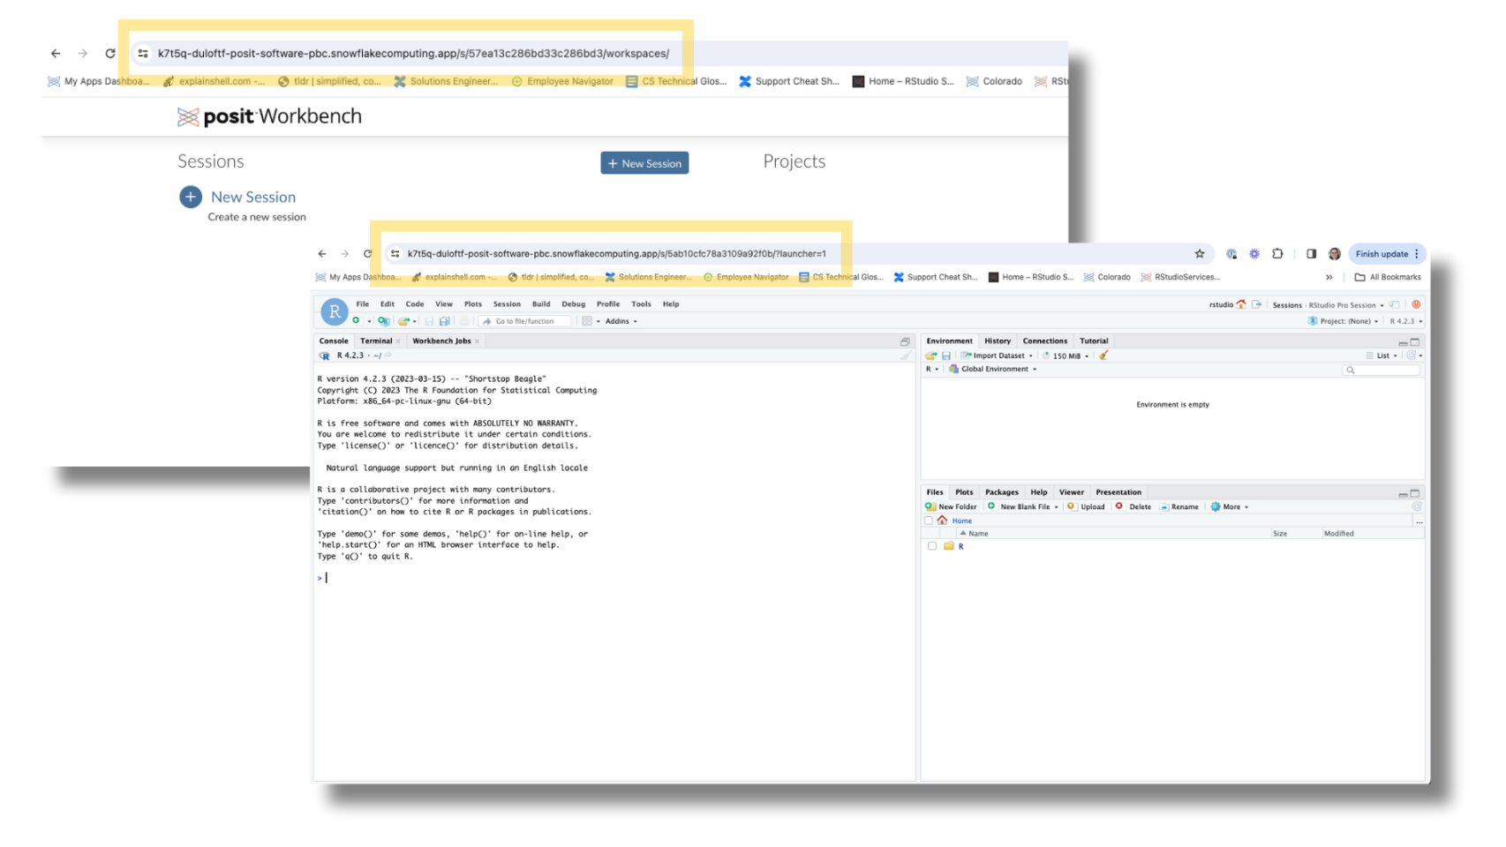Expand the Global Environment dropdown

pos(998,371)
